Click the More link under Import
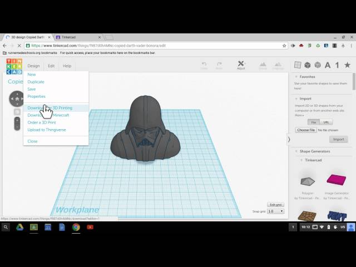This screenshot has width=356, height=267. [x=299, y=115]
